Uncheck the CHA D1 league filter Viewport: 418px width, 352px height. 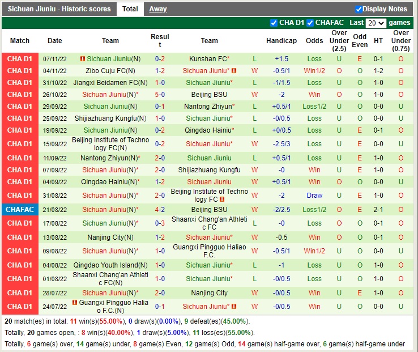274,23
